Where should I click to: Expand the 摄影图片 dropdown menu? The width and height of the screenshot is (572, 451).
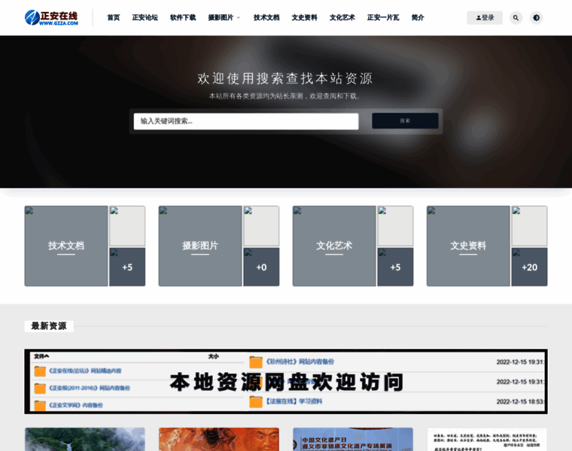[x=224, y=17]
